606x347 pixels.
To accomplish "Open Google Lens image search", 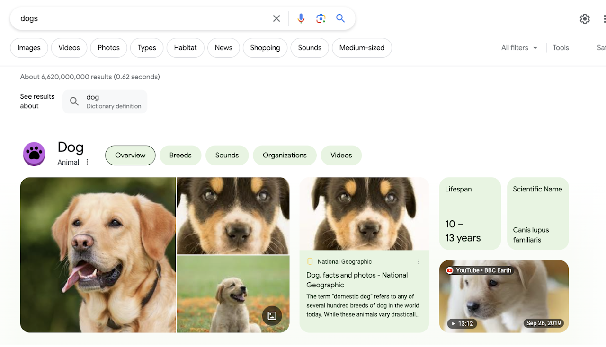I will (x=321, y=18).
